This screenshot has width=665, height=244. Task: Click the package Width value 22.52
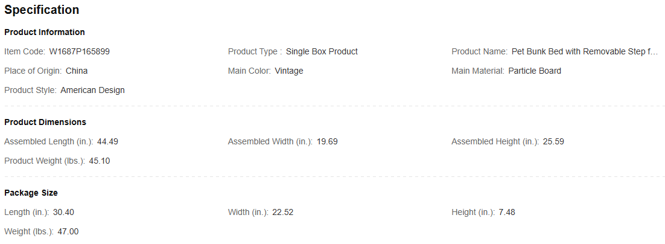282,213
